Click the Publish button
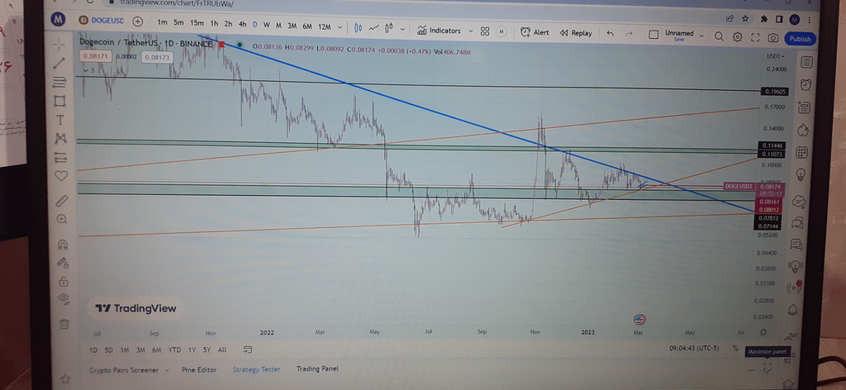The height and width of the screenshot is (390, 846). pos(800,39)
